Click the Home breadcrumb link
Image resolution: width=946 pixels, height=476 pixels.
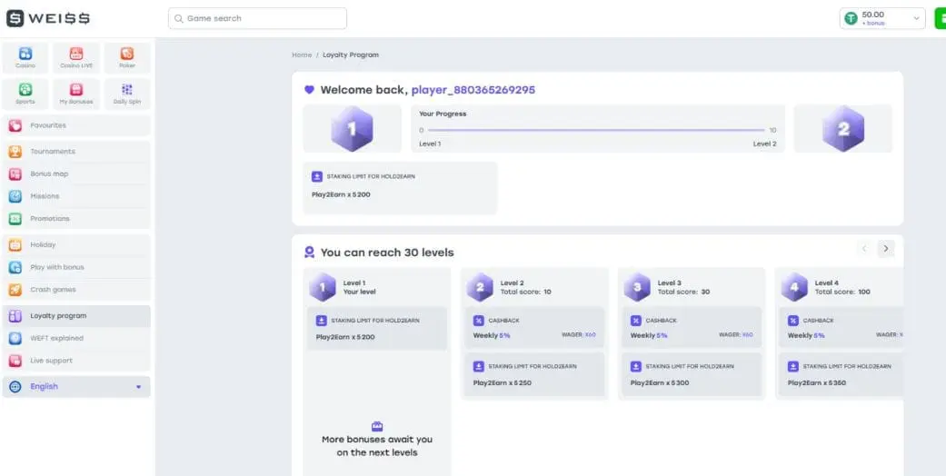click(x=302, y=55)
